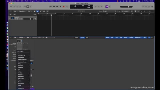Viewport: 160px width, 90px height.
Task: Toggle the Input channel strip filter
Action: (125, 37)
